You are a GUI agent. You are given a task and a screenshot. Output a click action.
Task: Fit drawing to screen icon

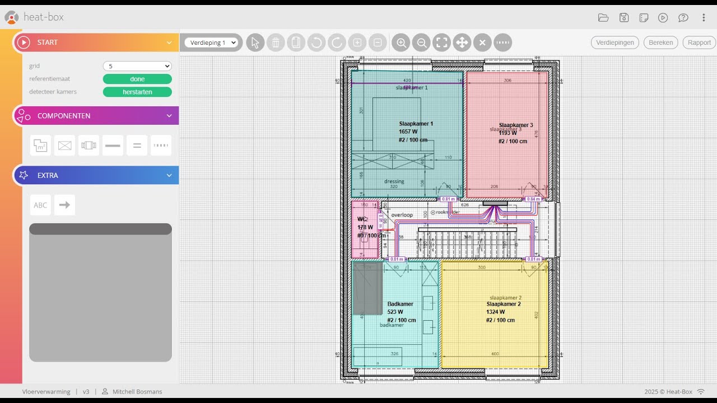click(x=441, y=43)
